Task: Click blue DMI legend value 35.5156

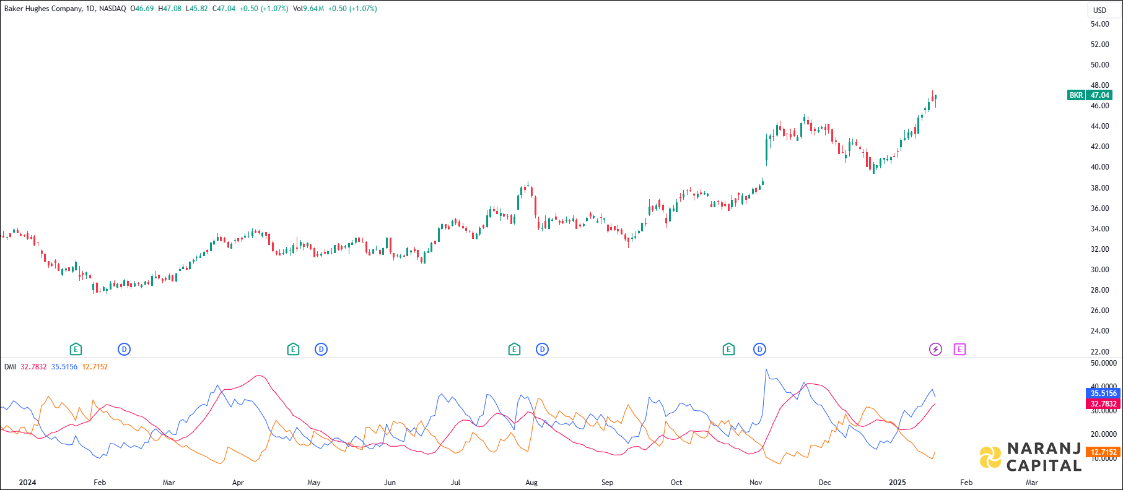Action: tap(64, 367)
